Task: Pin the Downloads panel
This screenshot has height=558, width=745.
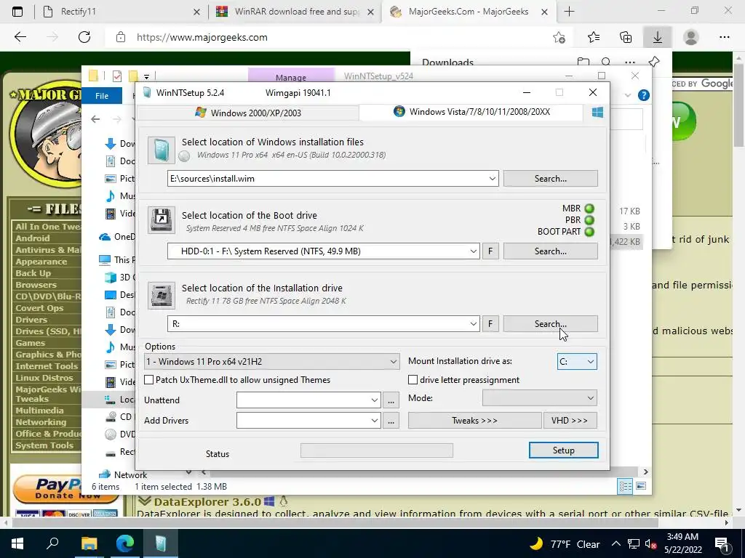Action: coord(654,62)
